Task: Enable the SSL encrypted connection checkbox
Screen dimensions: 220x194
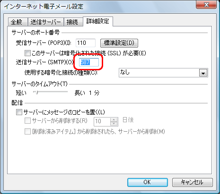Action: pos(27,53)
